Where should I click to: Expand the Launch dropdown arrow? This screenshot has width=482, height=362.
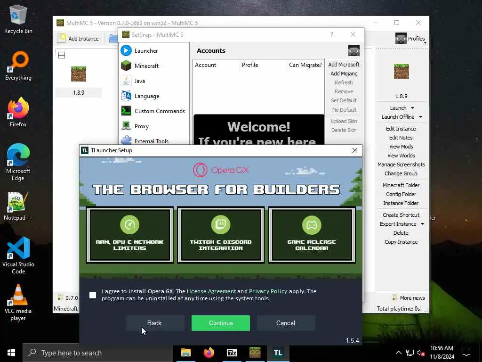412,108
